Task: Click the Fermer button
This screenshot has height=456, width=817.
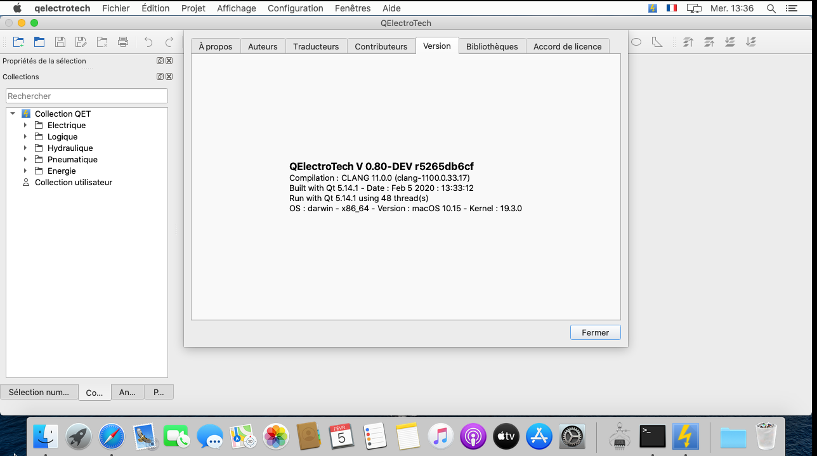Action: pyautogui.click(x=596, y=332)
